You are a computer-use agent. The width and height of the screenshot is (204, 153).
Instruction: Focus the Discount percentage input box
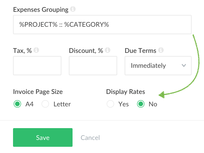point(93,66)
